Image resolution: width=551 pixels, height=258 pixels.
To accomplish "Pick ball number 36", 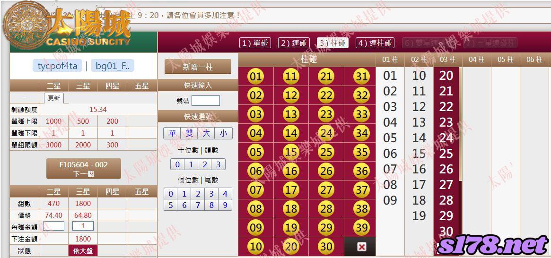I will [361, 172].
